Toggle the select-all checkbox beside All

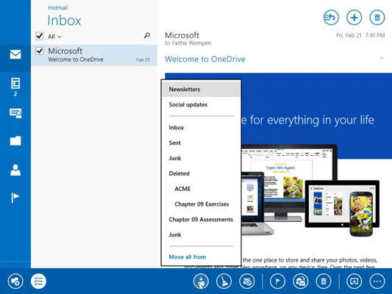40,36
